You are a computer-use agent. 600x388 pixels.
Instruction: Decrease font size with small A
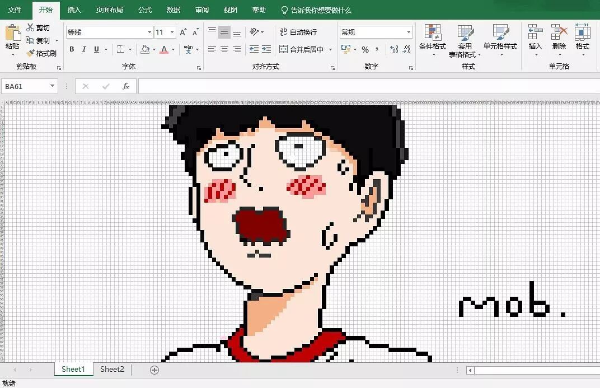pos(195,32)
